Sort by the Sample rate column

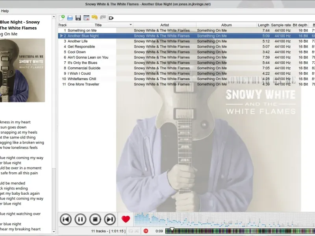tap(281, 25)
